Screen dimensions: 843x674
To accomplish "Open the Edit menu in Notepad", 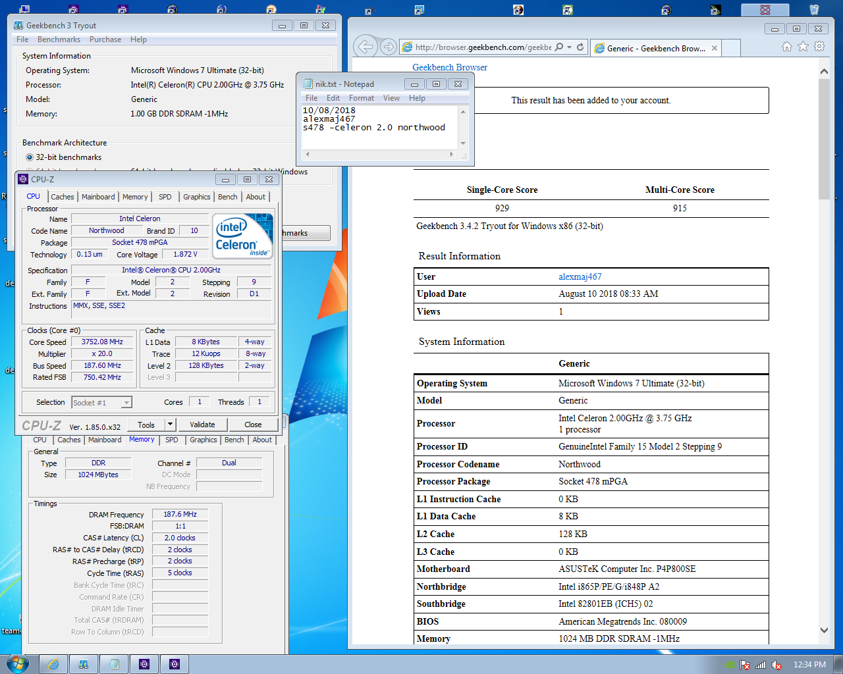I will point(333,98).
